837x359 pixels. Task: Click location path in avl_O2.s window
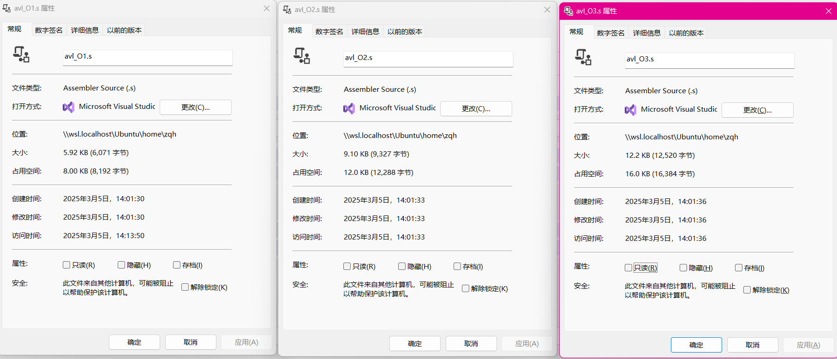[x=400, y=135]
